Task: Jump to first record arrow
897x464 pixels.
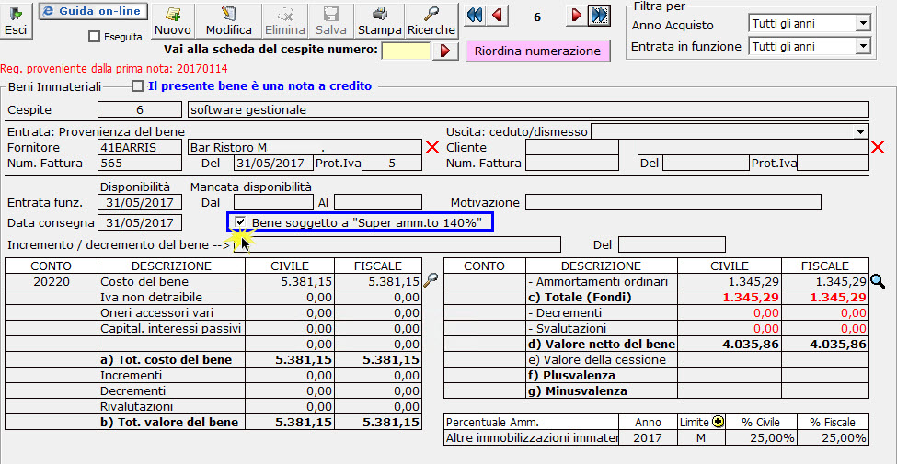Action: (474, 16)
